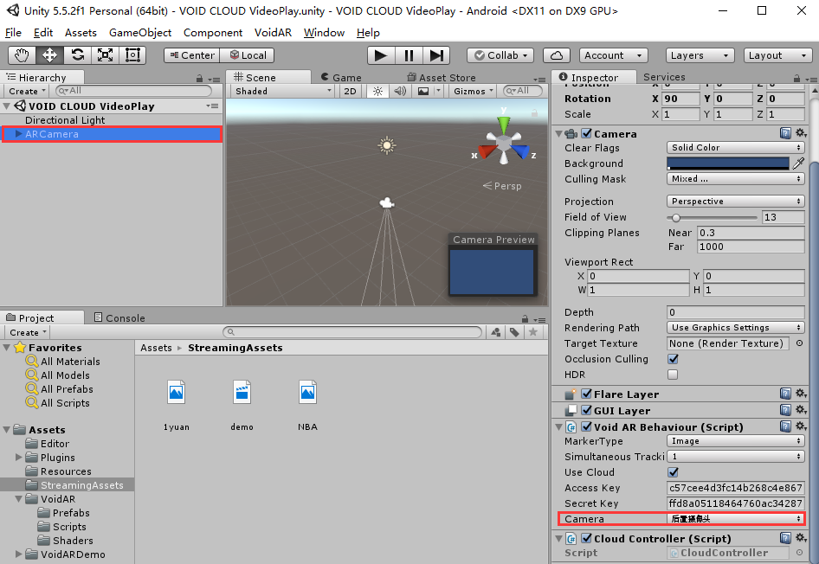Screen dimensions: 819x564
Task: Select the Rotate tool
Action: coord(77,55)
